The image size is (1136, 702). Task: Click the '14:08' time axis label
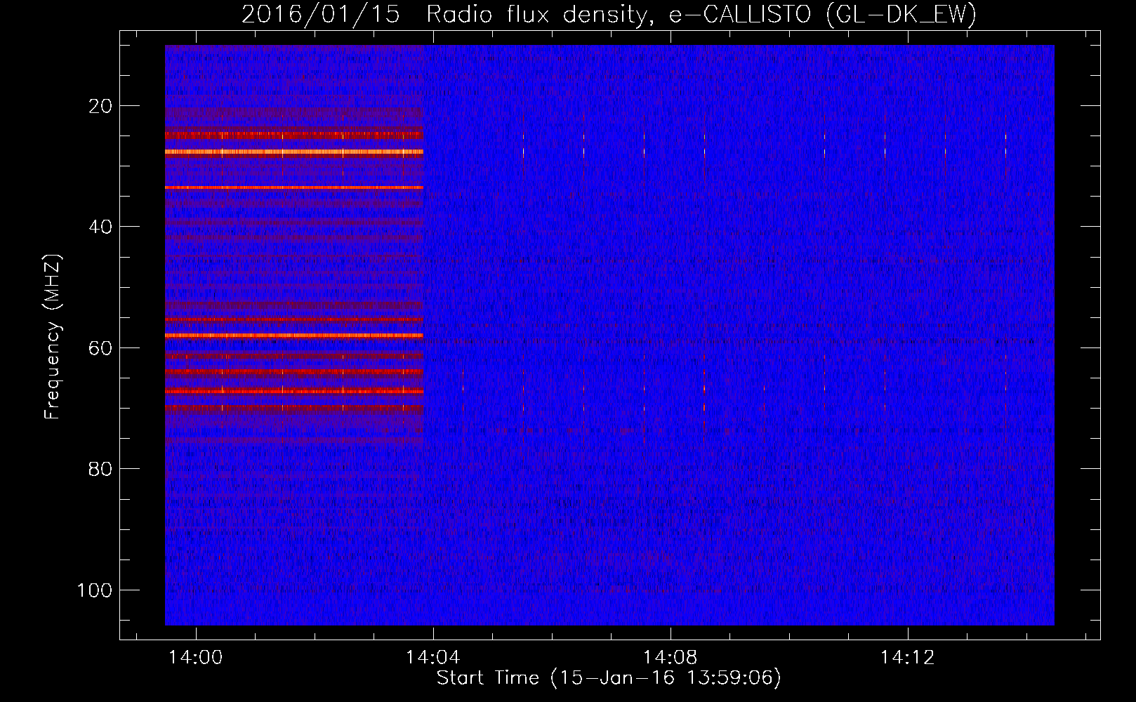pyautogui.click(x=671, y=657)
